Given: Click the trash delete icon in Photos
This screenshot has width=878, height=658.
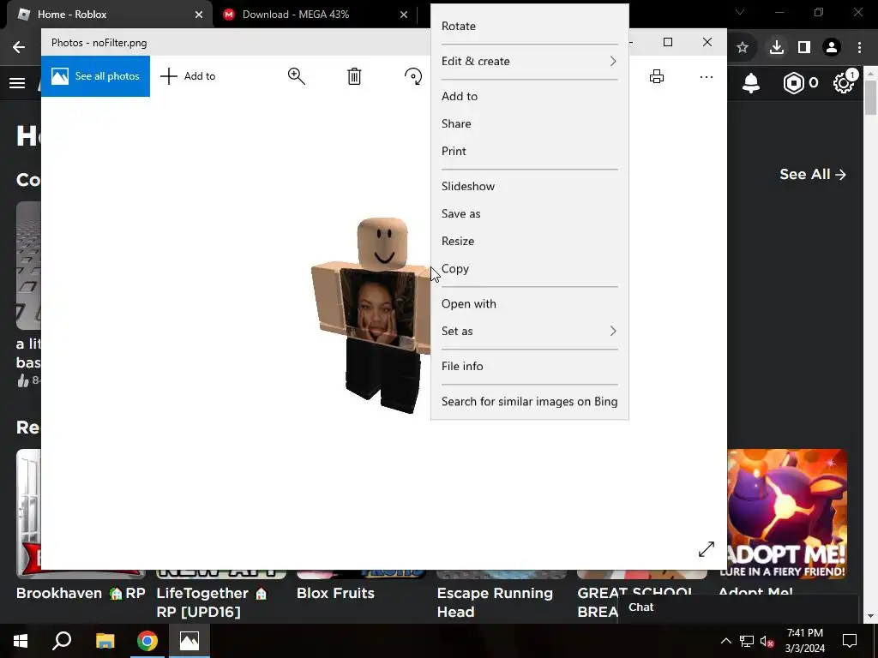Looking at the screenshot, I should tap(354, 76).
